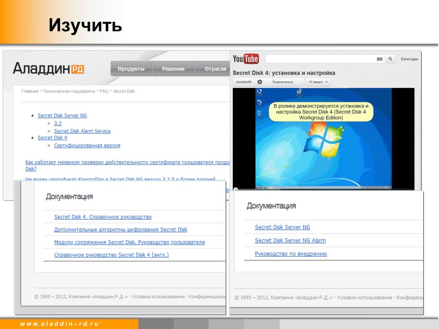Open YouTube on-screen keyboard icon

coord(380,59)
